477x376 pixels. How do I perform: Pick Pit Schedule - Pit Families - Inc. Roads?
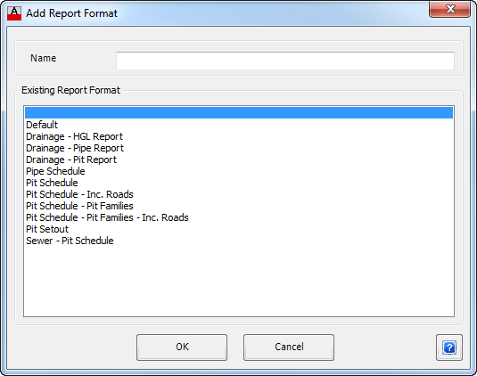point(107,217)
